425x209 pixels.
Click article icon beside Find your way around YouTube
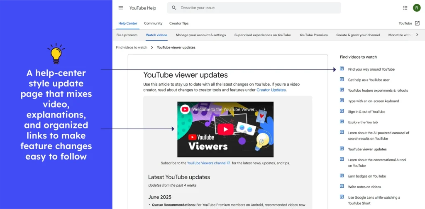click(342, 69)
